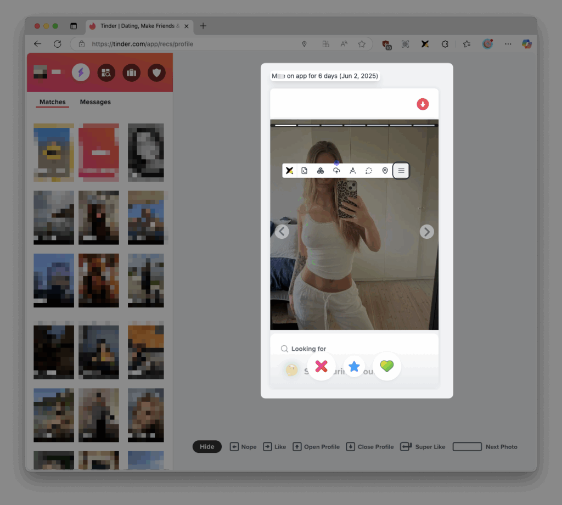Click the Nope left-arrow shortcut key
The height and width of the screenshot is (505, 562).
pyautogui.click(x=234, y=447)
